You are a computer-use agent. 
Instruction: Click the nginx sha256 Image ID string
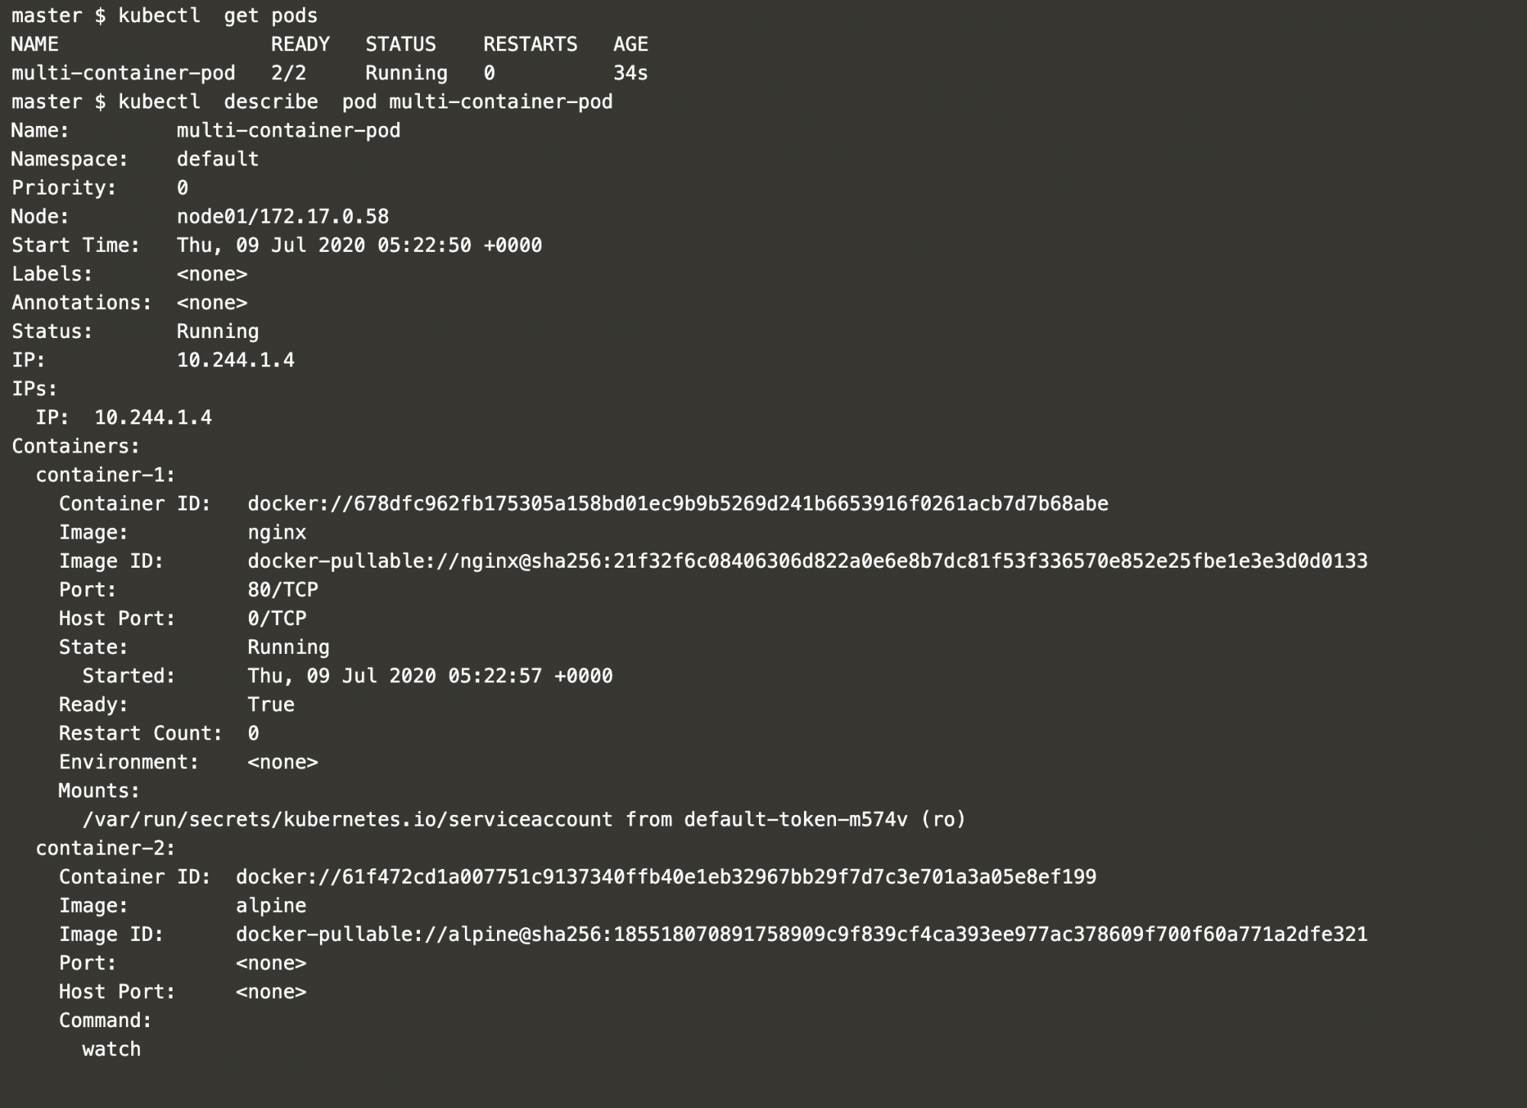(x=807, y=562)
